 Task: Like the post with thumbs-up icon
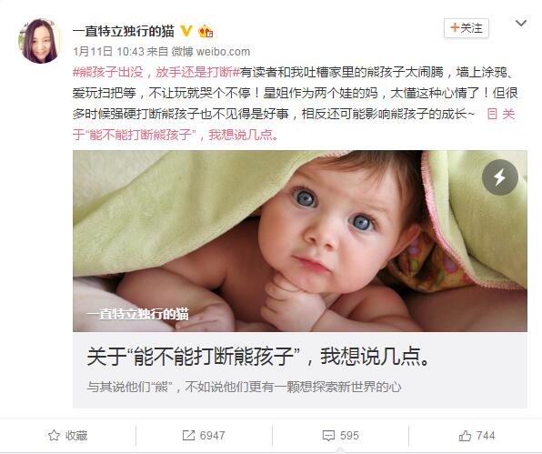(465, 436)
